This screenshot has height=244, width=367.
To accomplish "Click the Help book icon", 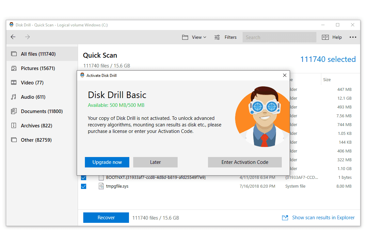I will point(325,37).
